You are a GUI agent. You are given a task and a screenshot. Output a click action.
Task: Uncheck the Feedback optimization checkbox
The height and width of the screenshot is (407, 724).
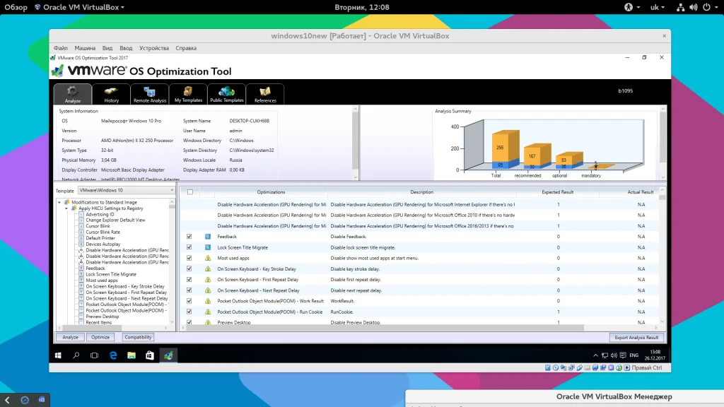click(x=189, y=237)
